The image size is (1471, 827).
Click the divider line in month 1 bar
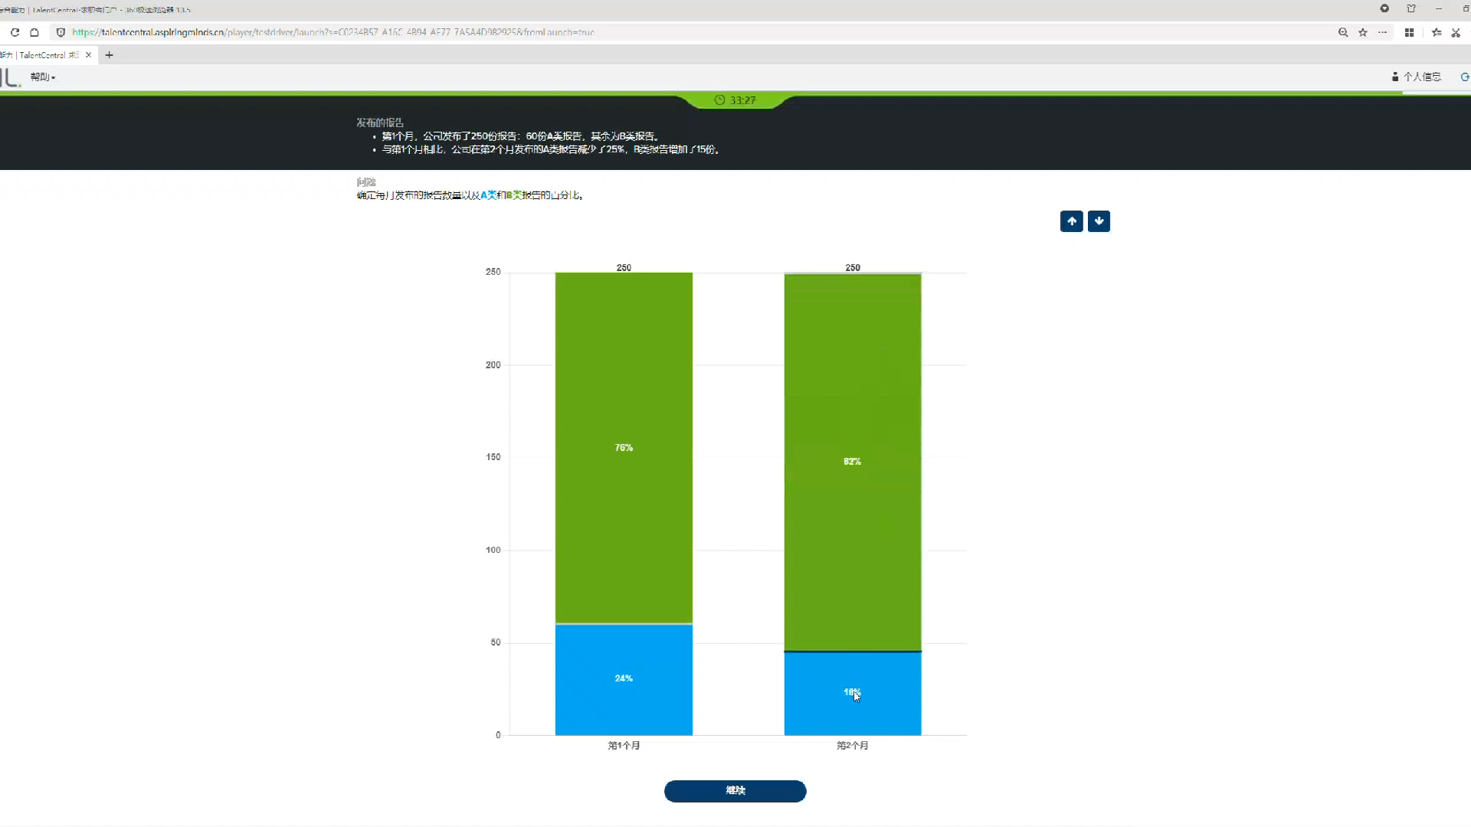coord(624,624)
